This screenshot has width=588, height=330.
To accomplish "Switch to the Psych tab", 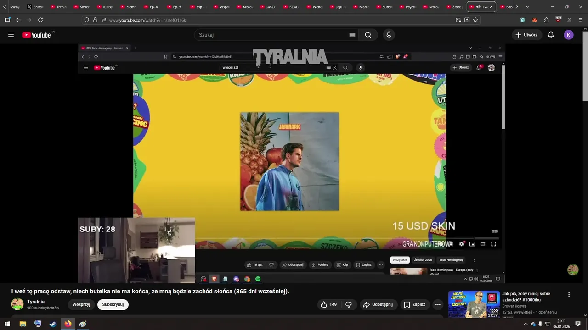I will pyautogui.click(x=407, y=7).
